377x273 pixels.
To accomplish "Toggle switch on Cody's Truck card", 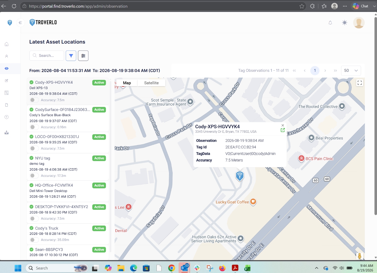I will (34, 240).
